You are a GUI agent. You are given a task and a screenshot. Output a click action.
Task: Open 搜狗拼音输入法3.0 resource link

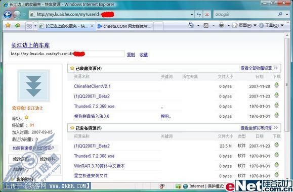92,116
